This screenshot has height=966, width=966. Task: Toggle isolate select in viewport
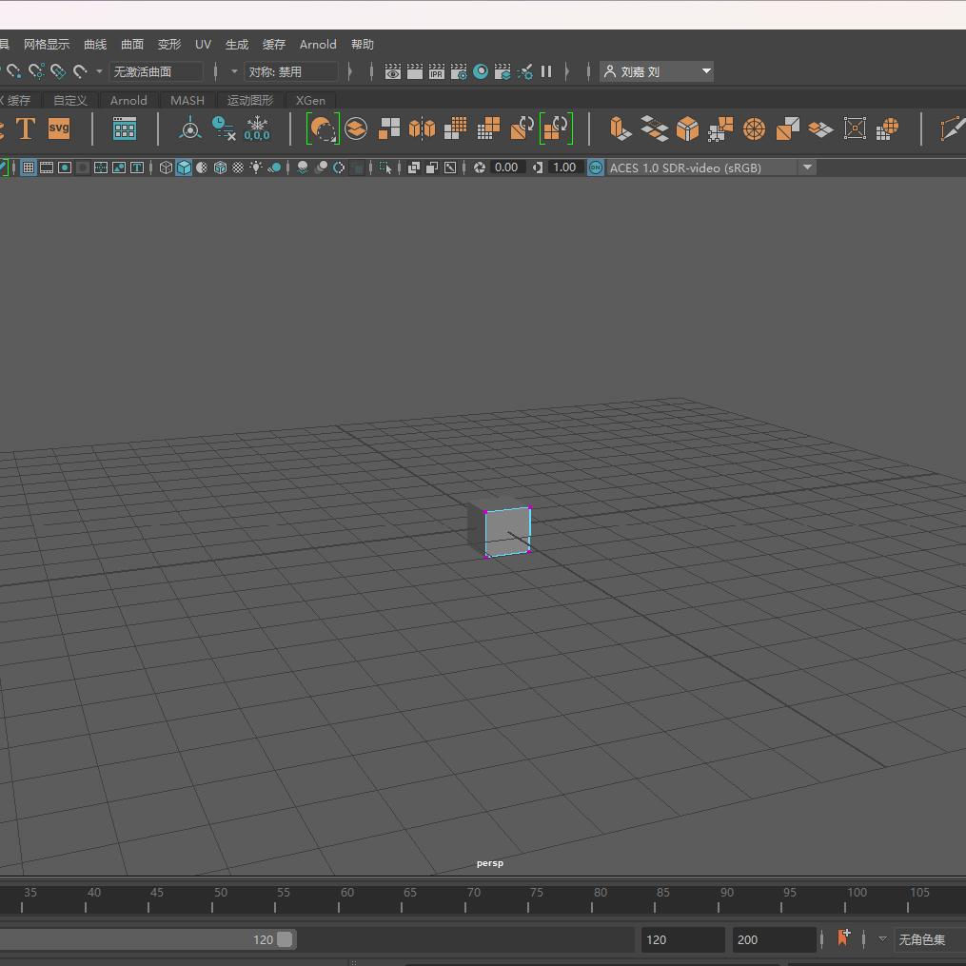click(385, 168)
